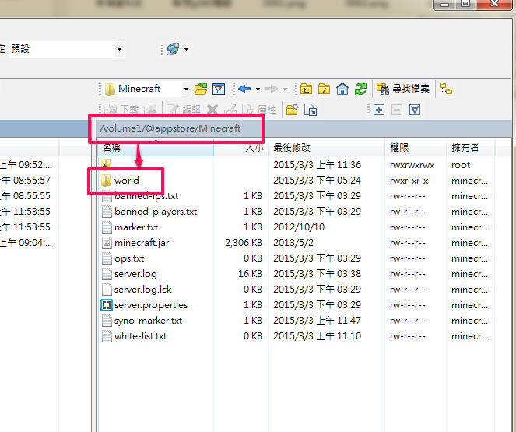
Task: Click the 屬性 properties button
Action: coord(259,110)
